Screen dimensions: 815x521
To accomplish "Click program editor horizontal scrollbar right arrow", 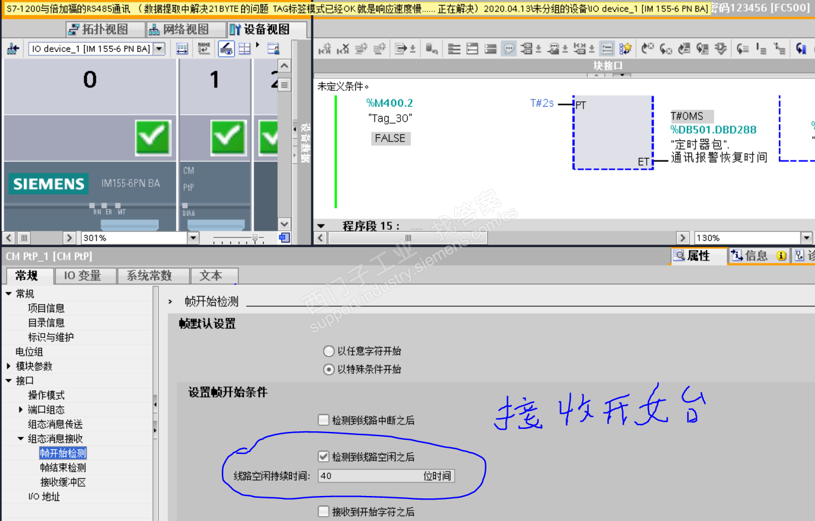I will (683, 238).
